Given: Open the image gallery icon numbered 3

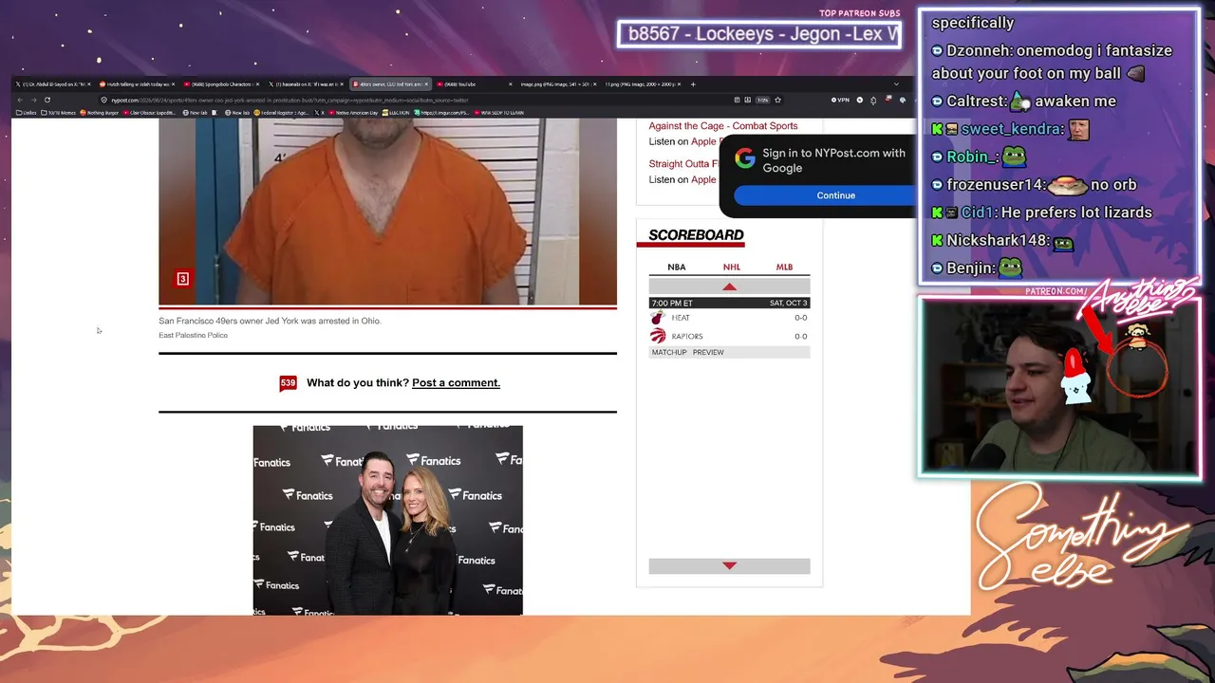Looking at the screenshot, I should pos(183,279).
